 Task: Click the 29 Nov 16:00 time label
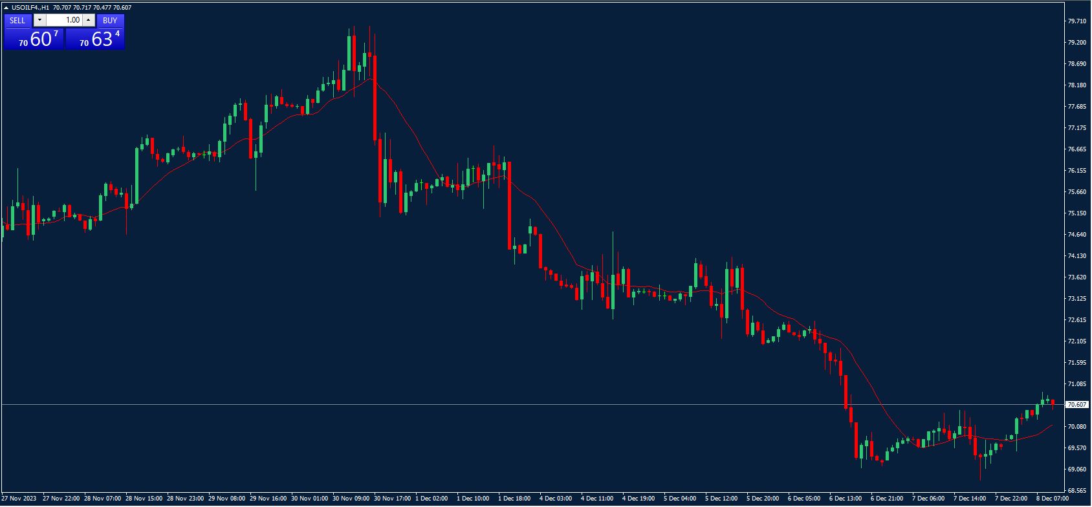click(268, 499)
